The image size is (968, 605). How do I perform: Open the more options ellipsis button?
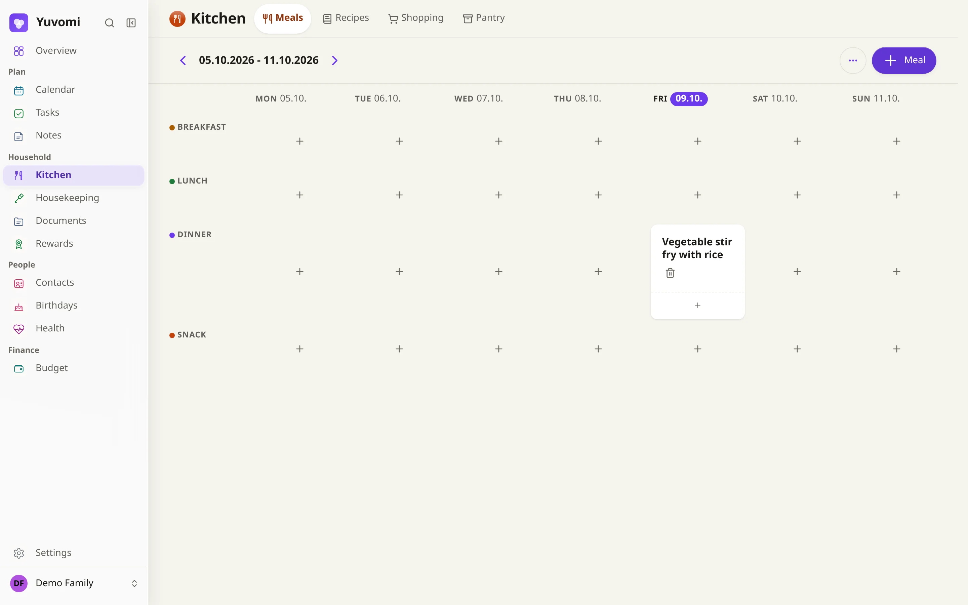[x=853, y=61]
